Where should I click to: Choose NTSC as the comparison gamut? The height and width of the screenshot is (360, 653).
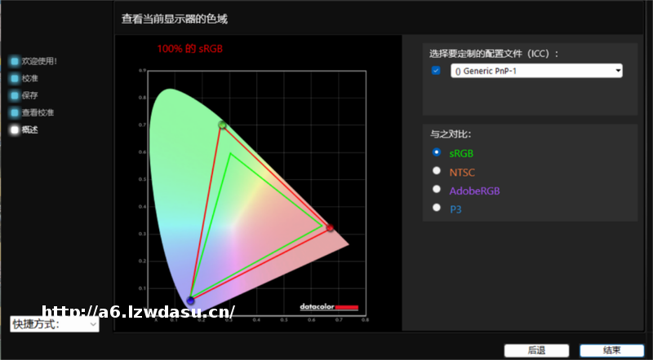(x=437, y=171)
